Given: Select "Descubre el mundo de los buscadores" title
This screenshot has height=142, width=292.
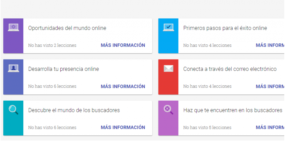Looking at the screenshot, I should tap(74, 110).
